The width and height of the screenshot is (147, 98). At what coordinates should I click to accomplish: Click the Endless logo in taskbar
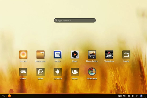pyautogui.click(x=3, y=96)
